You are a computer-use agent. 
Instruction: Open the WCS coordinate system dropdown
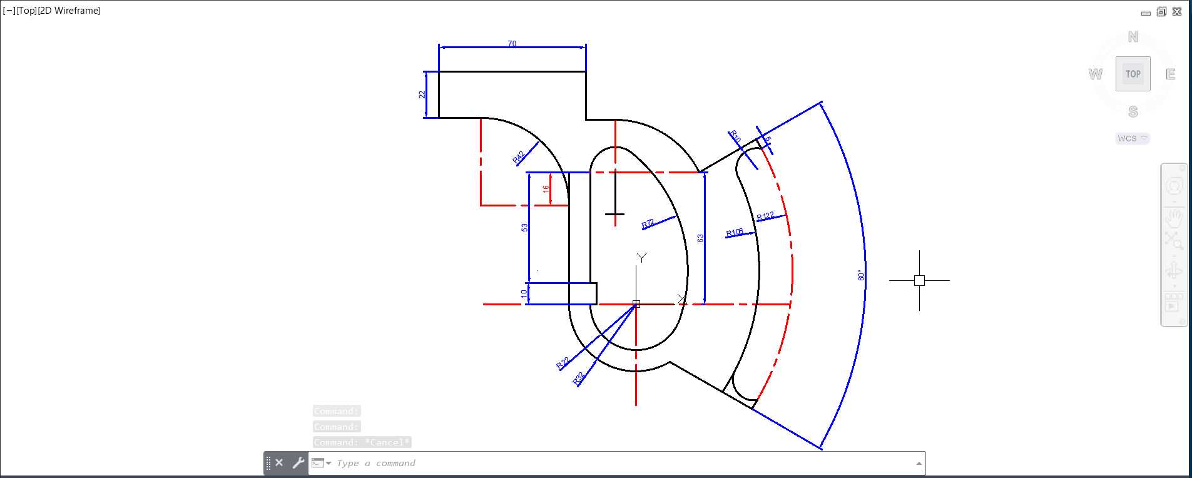[x=1133, y=138]
